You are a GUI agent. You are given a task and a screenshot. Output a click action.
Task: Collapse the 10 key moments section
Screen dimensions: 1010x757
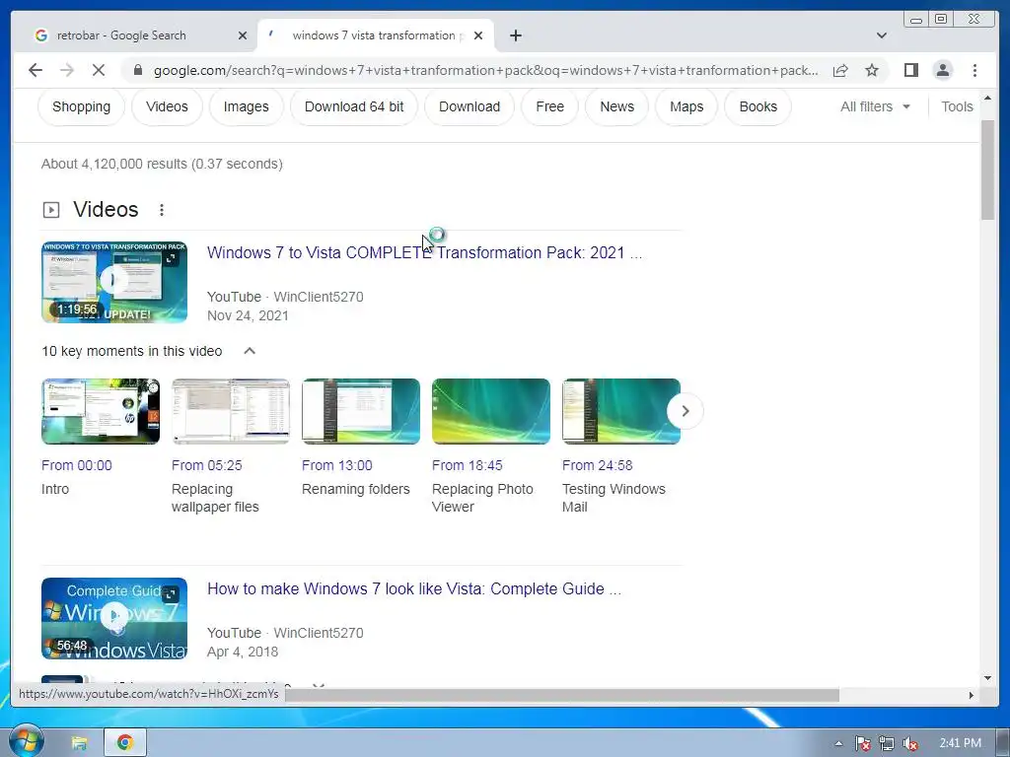click(x=250, y=351)
